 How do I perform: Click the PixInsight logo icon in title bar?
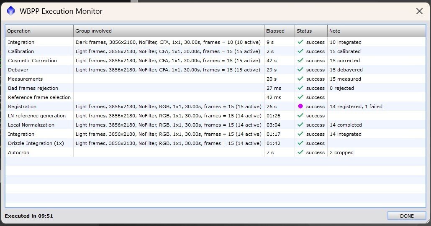(11, 11)
